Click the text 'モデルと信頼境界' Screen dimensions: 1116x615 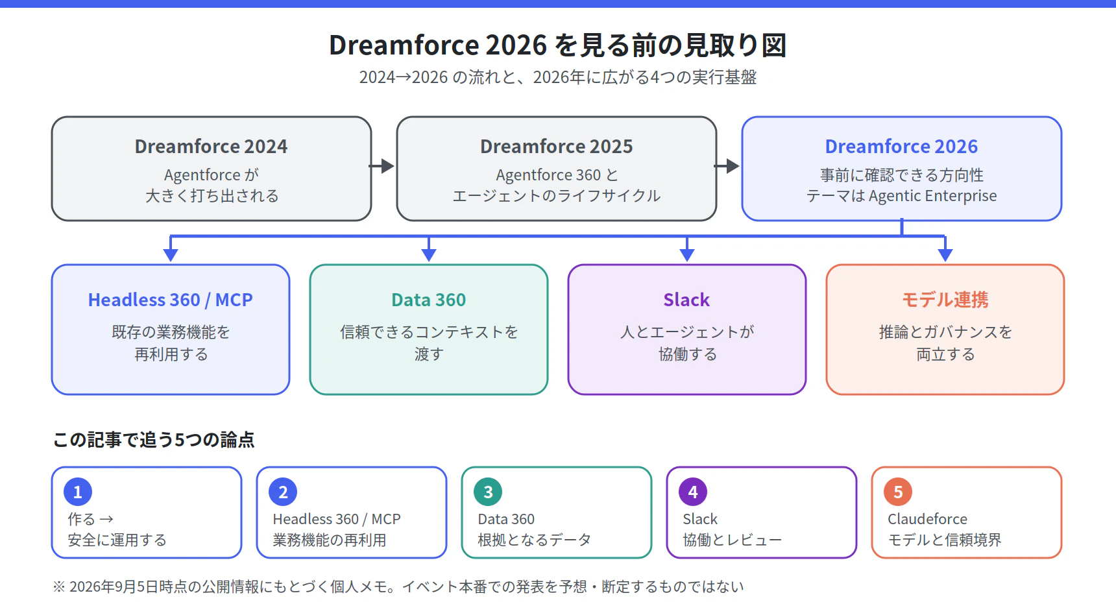945,540
